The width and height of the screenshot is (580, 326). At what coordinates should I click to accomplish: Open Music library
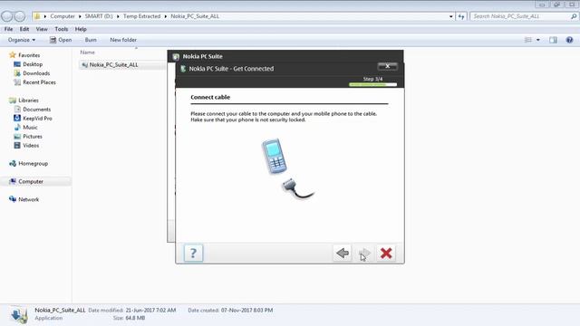tap(30, 128)
